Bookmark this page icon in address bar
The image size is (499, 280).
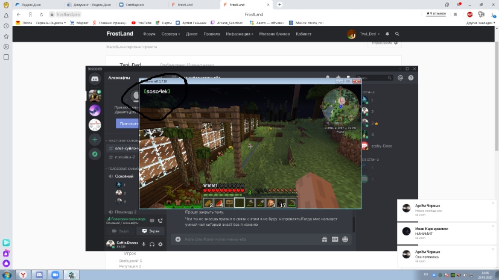456,14
